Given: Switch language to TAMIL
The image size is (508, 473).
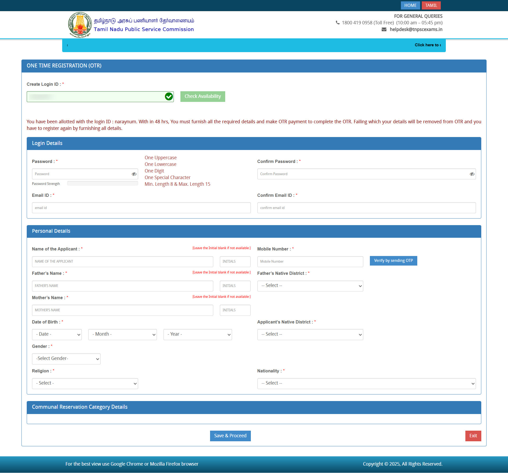Looking at the screenshot, I should (431, 5).
